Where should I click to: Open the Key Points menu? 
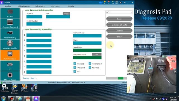[x=55, y=6]
